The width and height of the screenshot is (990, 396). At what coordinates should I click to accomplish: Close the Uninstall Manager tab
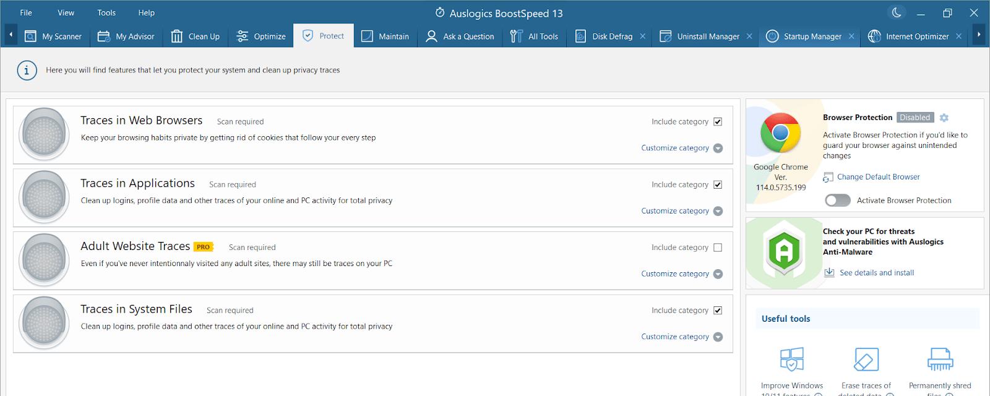pos(749,37)
